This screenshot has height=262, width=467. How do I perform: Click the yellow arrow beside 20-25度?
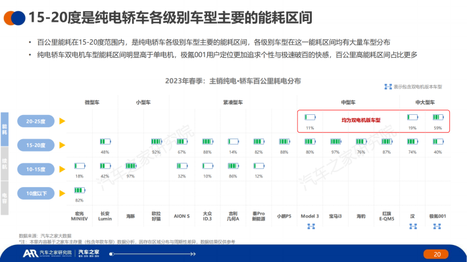pyautogui.click(x=62, y=121)
